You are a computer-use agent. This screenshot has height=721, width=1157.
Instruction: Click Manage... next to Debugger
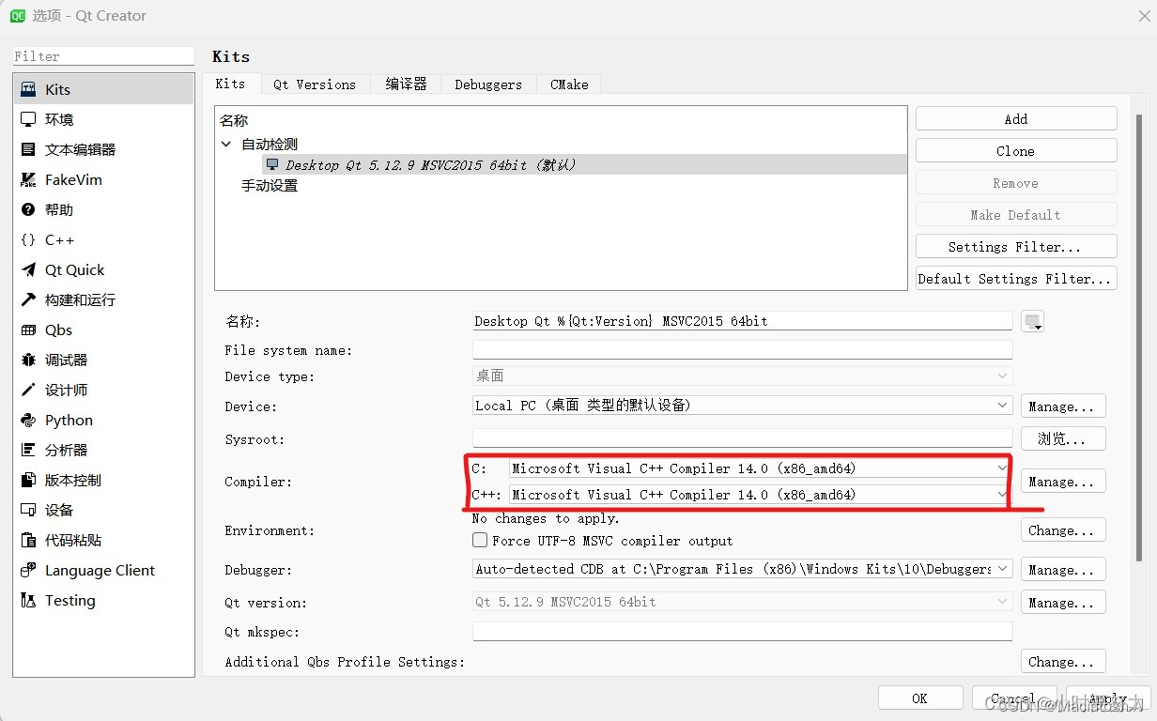coord(1063,570)
